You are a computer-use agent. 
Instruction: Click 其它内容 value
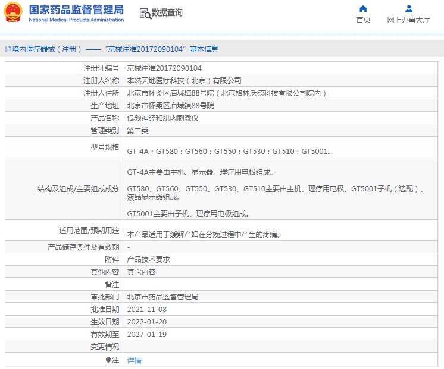(141, 272)
